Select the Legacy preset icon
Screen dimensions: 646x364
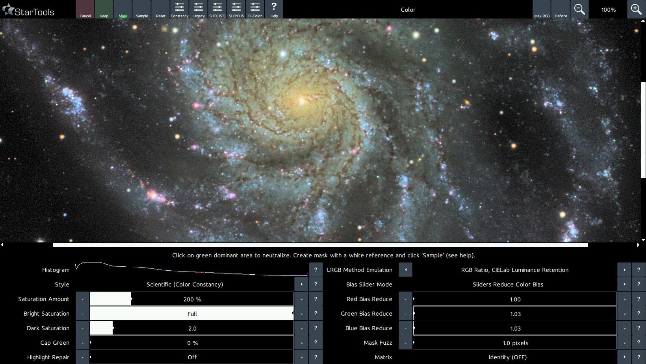click(x=198, y=9)
